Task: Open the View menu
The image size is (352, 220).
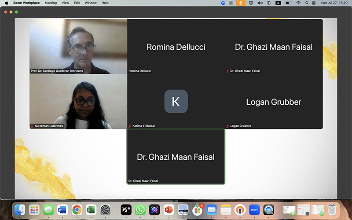Action: [65, 3]
